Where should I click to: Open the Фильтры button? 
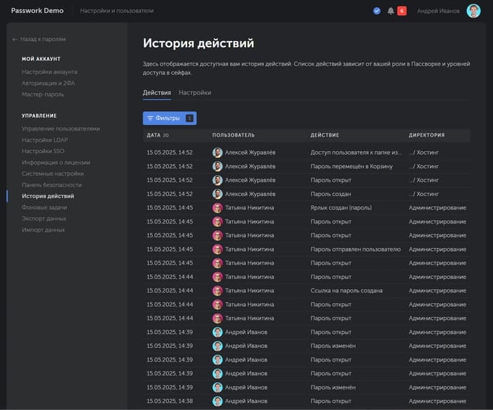coord(169,118)
